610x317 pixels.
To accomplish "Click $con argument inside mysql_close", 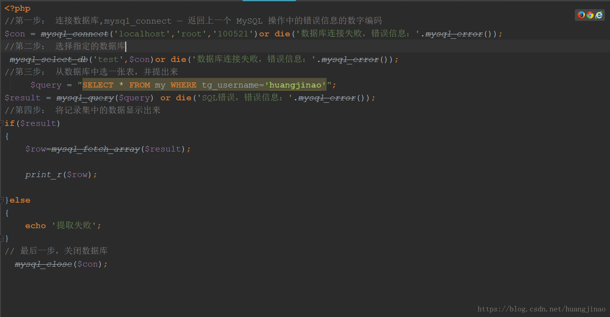I will [x=88, y=264].
